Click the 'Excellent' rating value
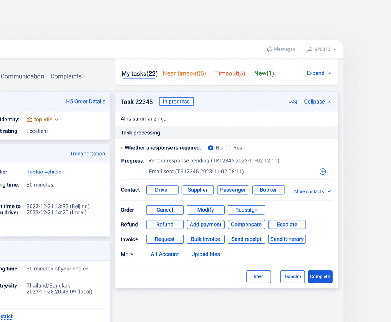Screen dimensions: 391x322 click(x=37, y=131)
